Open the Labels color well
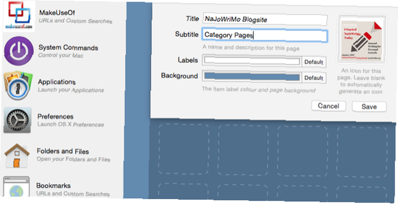This screenshot has width=398, height=204. pyautogui.click(x=252, y=61)
